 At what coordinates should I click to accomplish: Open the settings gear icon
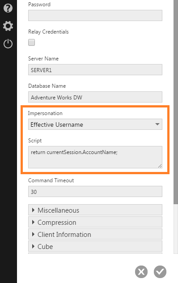pyautogui.click(x=8, y=26)
